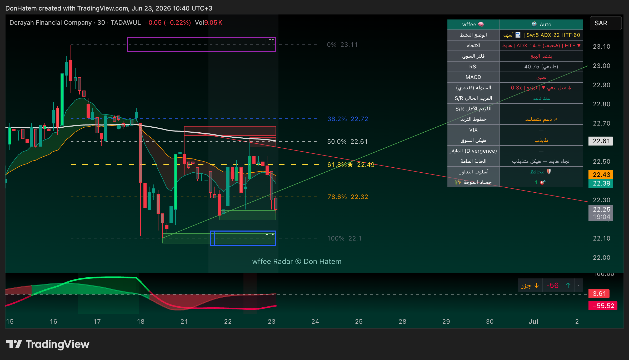Click the TradingView logo
Viewport: 629px width, 360px height.
click(48, 344)
